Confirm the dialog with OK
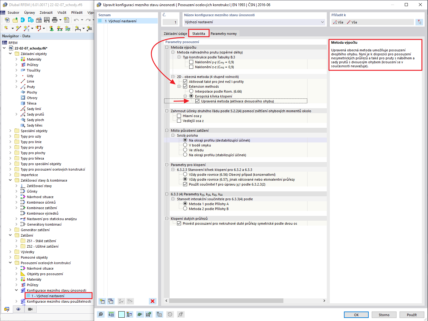428x321 pixels. click(356, 314)
